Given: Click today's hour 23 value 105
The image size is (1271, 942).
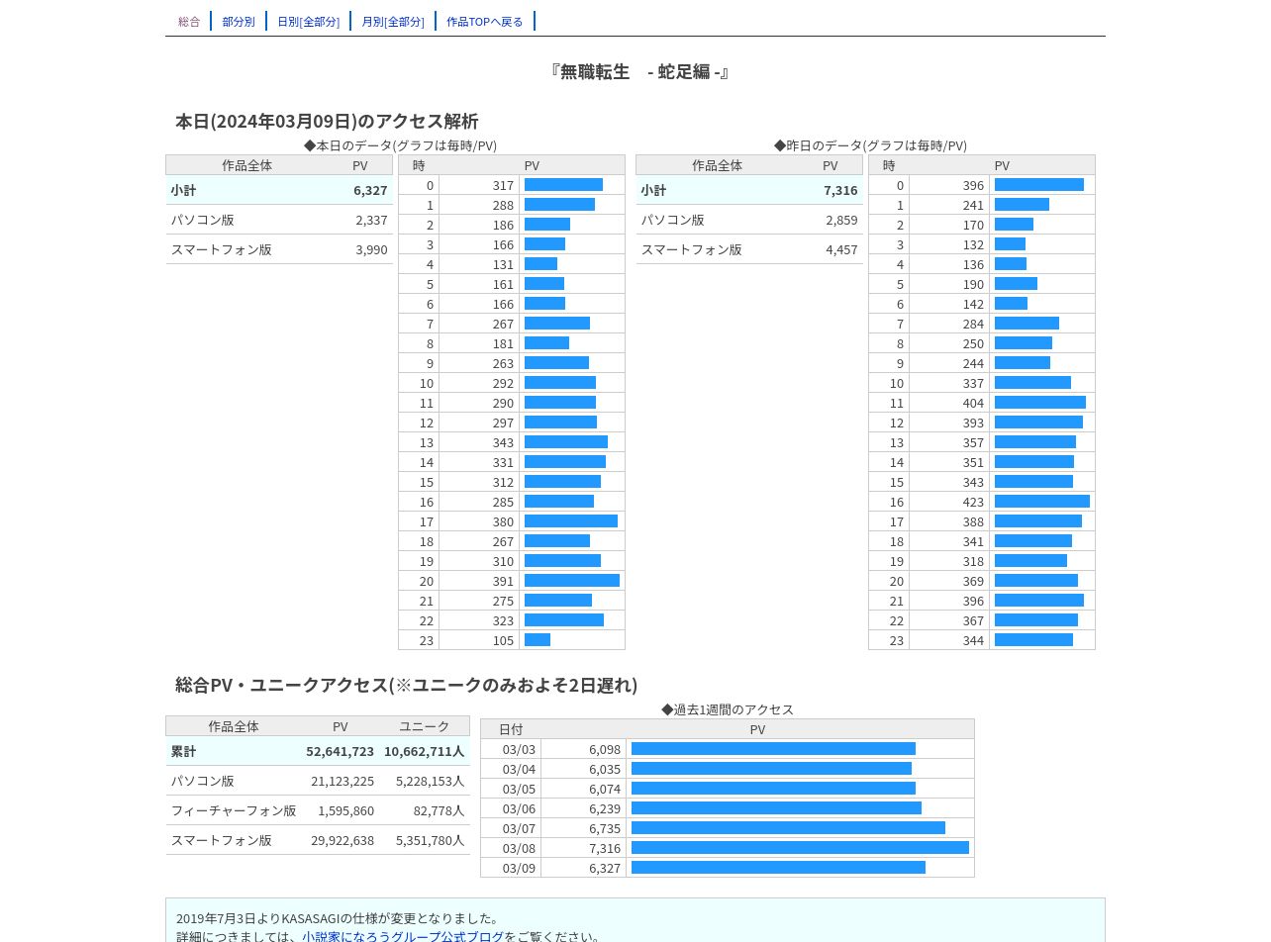Looking at the screenshot, I should [x=503, y=640].
